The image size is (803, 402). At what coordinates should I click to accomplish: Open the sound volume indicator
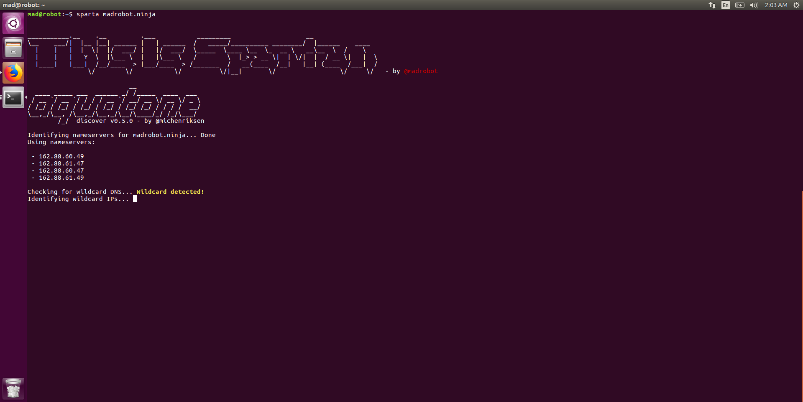(754, 5)
